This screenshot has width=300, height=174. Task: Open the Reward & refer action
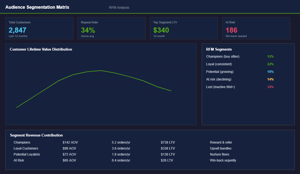221,142
